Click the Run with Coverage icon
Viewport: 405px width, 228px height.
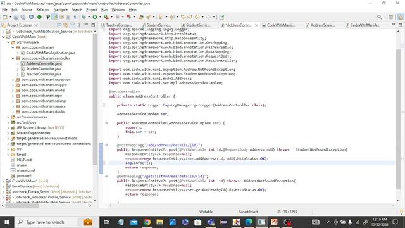pyautogui.click(x=106, y=17)
